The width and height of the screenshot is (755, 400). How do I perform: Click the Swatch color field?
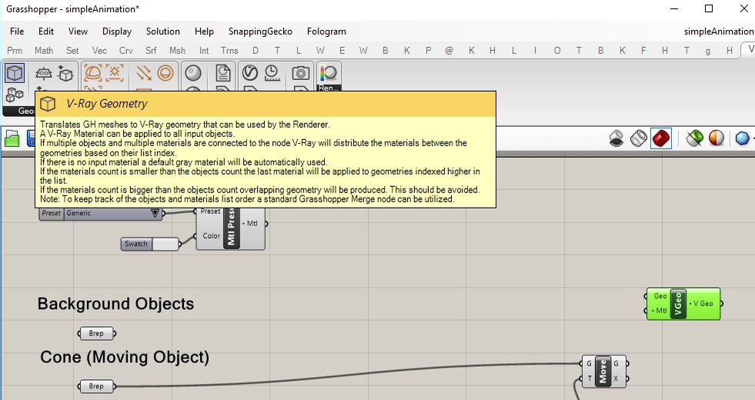[x=165, y=244]
